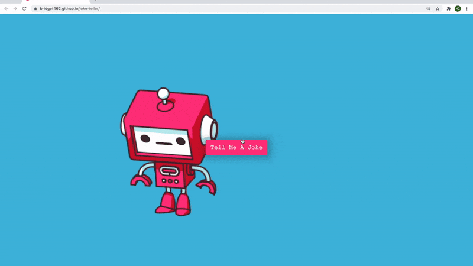Reload the page with the refresh icon
This screenshot has height=266, width=473.
pyautogui.click(x=24, y=9)
